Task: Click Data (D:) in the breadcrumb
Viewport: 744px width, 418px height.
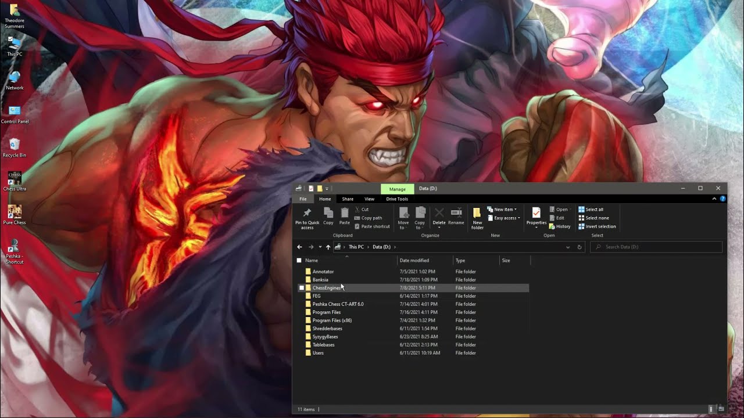Action: (381, 247)
